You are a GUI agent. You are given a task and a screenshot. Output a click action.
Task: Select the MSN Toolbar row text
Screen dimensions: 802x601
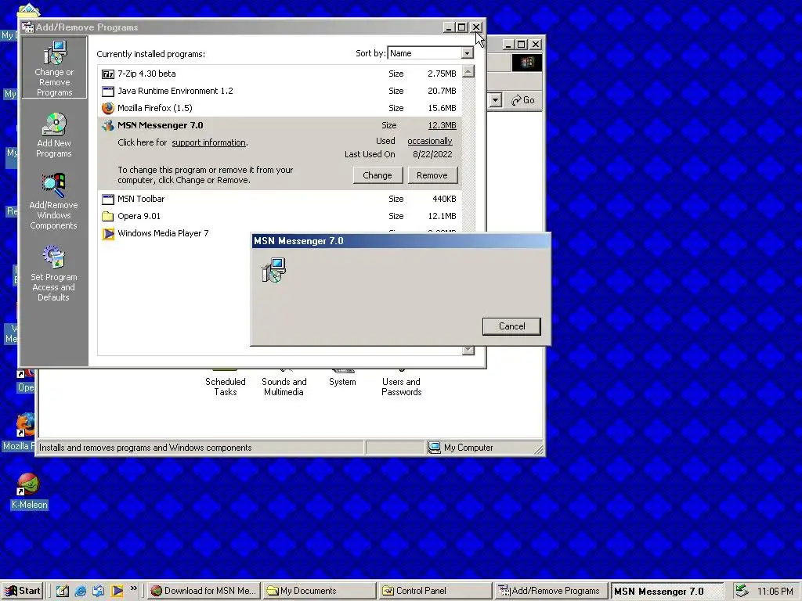[x=141, y=199]
